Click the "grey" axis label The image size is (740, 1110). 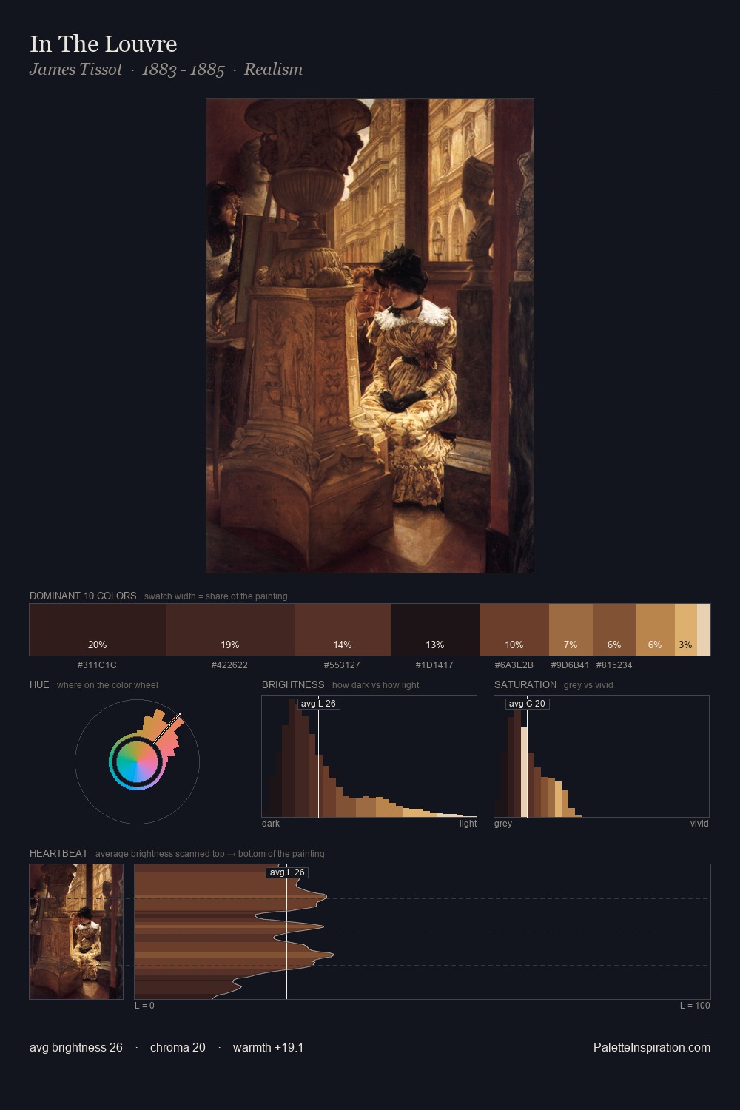click(503, 824)
